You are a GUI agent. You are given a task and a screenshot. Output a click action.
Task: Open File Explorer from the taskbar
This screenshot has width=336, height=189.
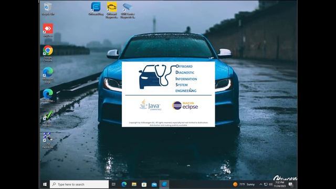134,184
